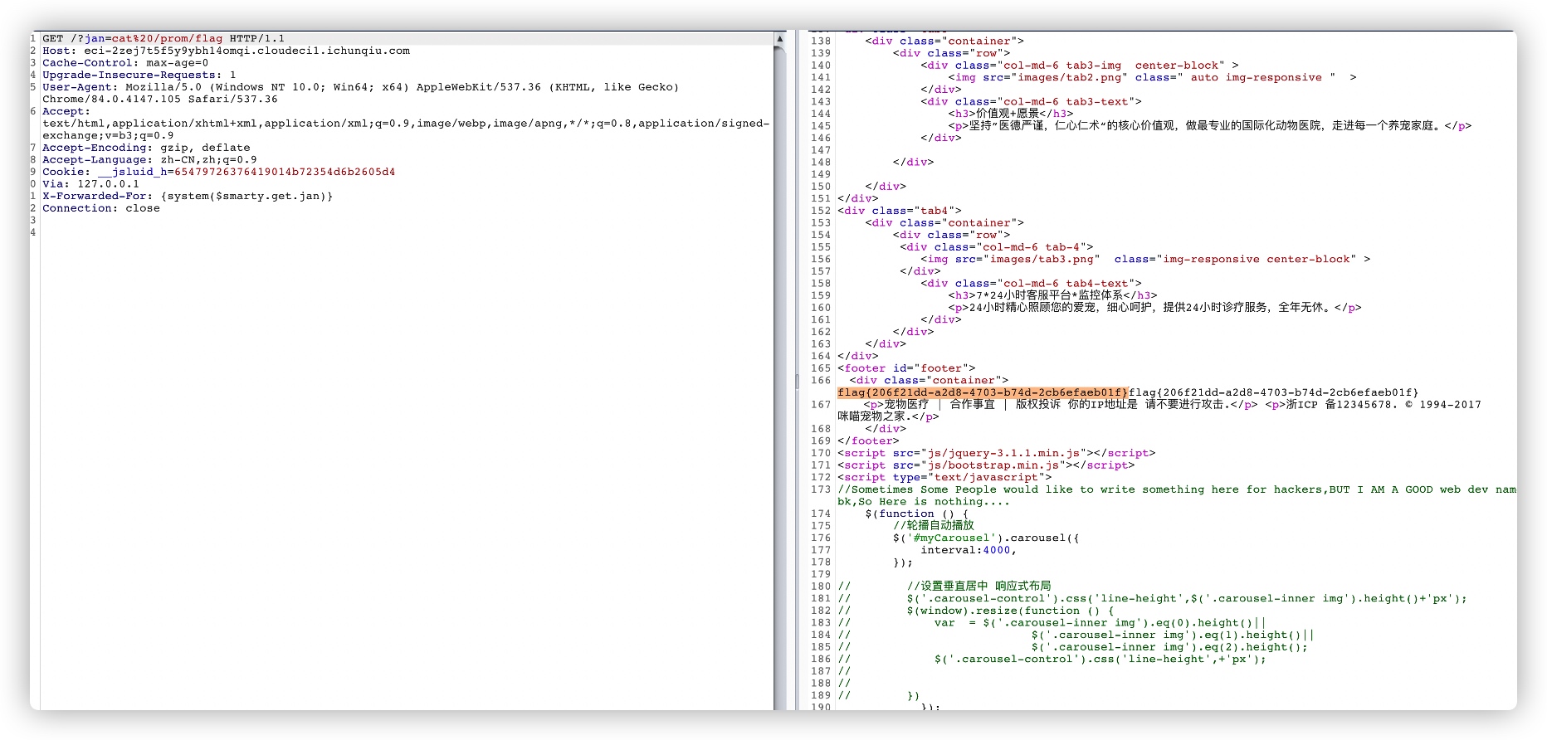Click the request pane scroll-up arrow
Viewport: 1547px width, 740px height.
point(779,39)
